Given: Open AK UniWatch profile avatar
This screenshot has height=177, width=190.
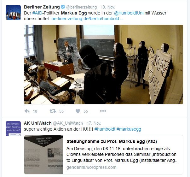Looking at the screenshot, I should pyautogui.click(x=13, y=129).
